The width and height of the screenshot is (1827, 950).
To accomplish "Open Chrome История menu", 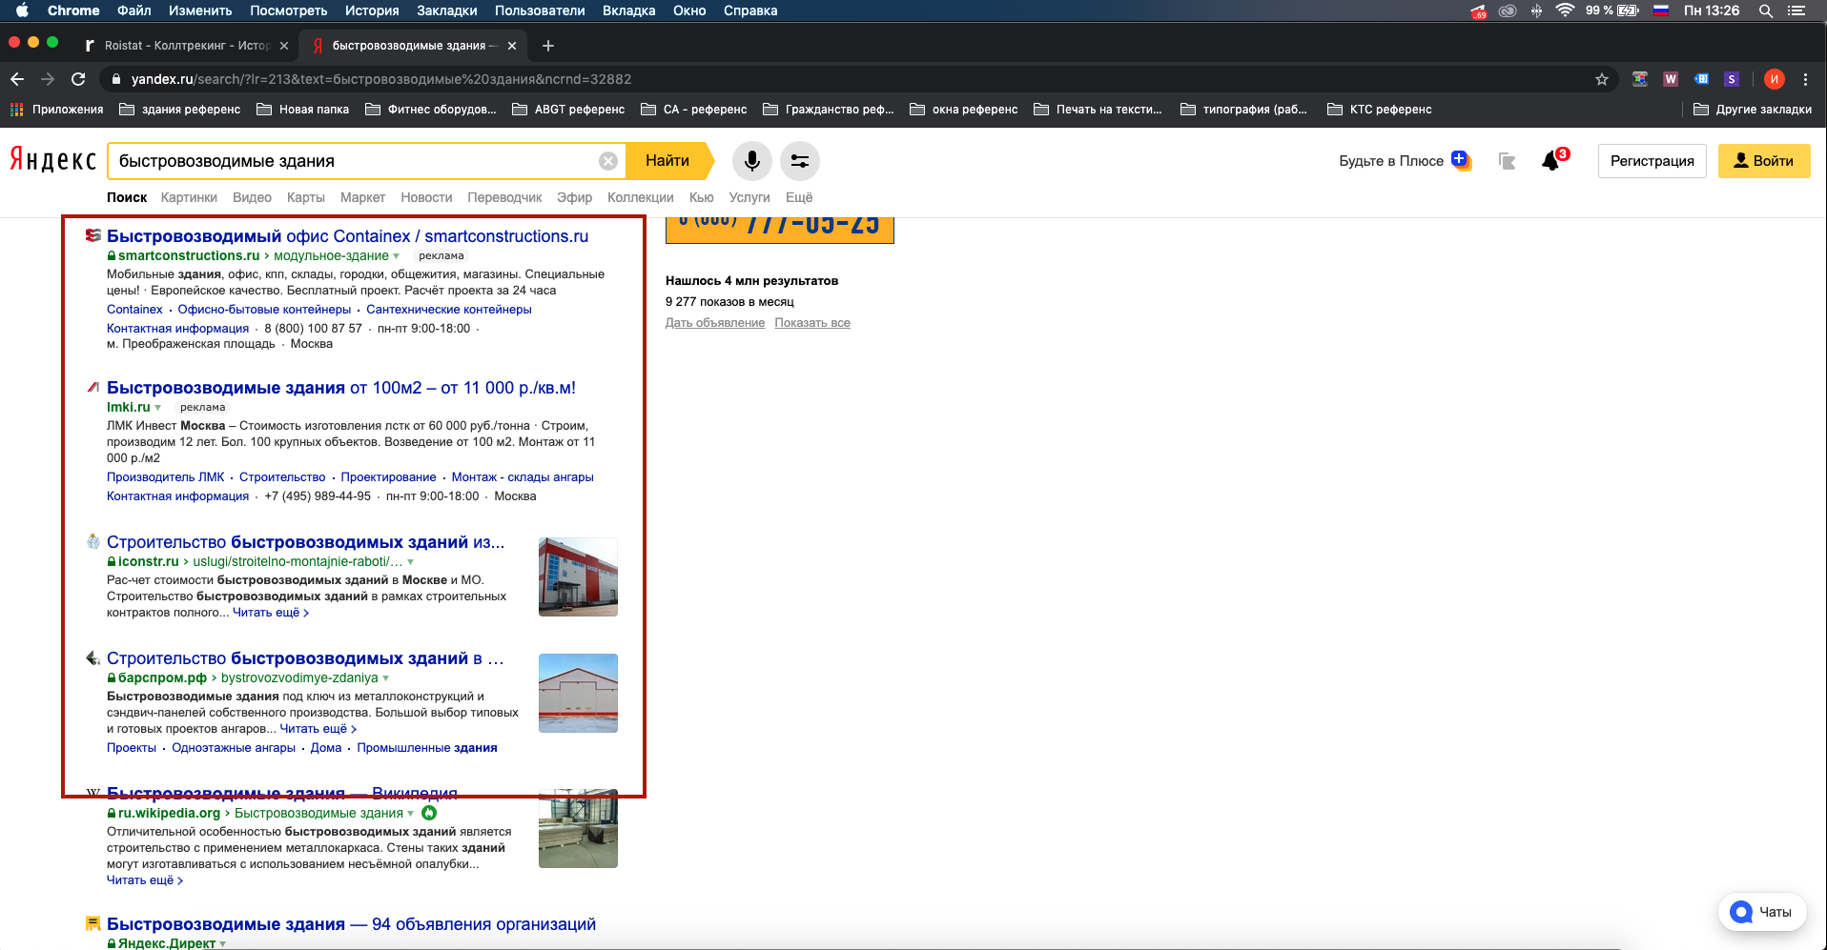I will 372,10.
